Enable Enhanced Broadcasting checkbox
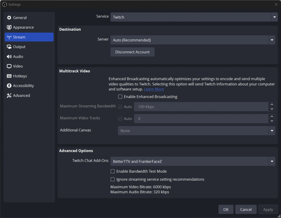 point(120,97)
